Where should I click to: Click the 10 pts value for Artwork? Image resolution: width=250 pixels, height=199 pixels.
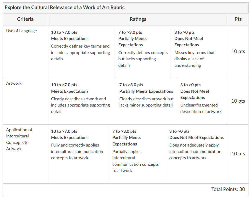click(238, 101)
